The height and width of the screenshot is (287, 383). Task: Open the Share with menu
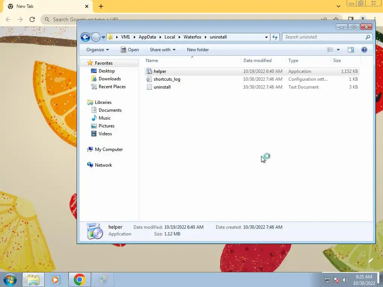coord(162,50)
